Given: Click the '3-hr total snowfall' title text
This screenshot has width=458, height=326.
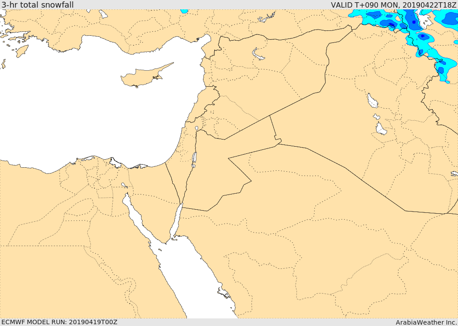Looking at the screenshot, I should 38,4.
